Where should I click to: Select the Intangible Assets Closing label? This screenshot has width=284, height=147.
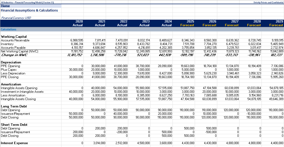pyautogui.click(x=18, y=99)
